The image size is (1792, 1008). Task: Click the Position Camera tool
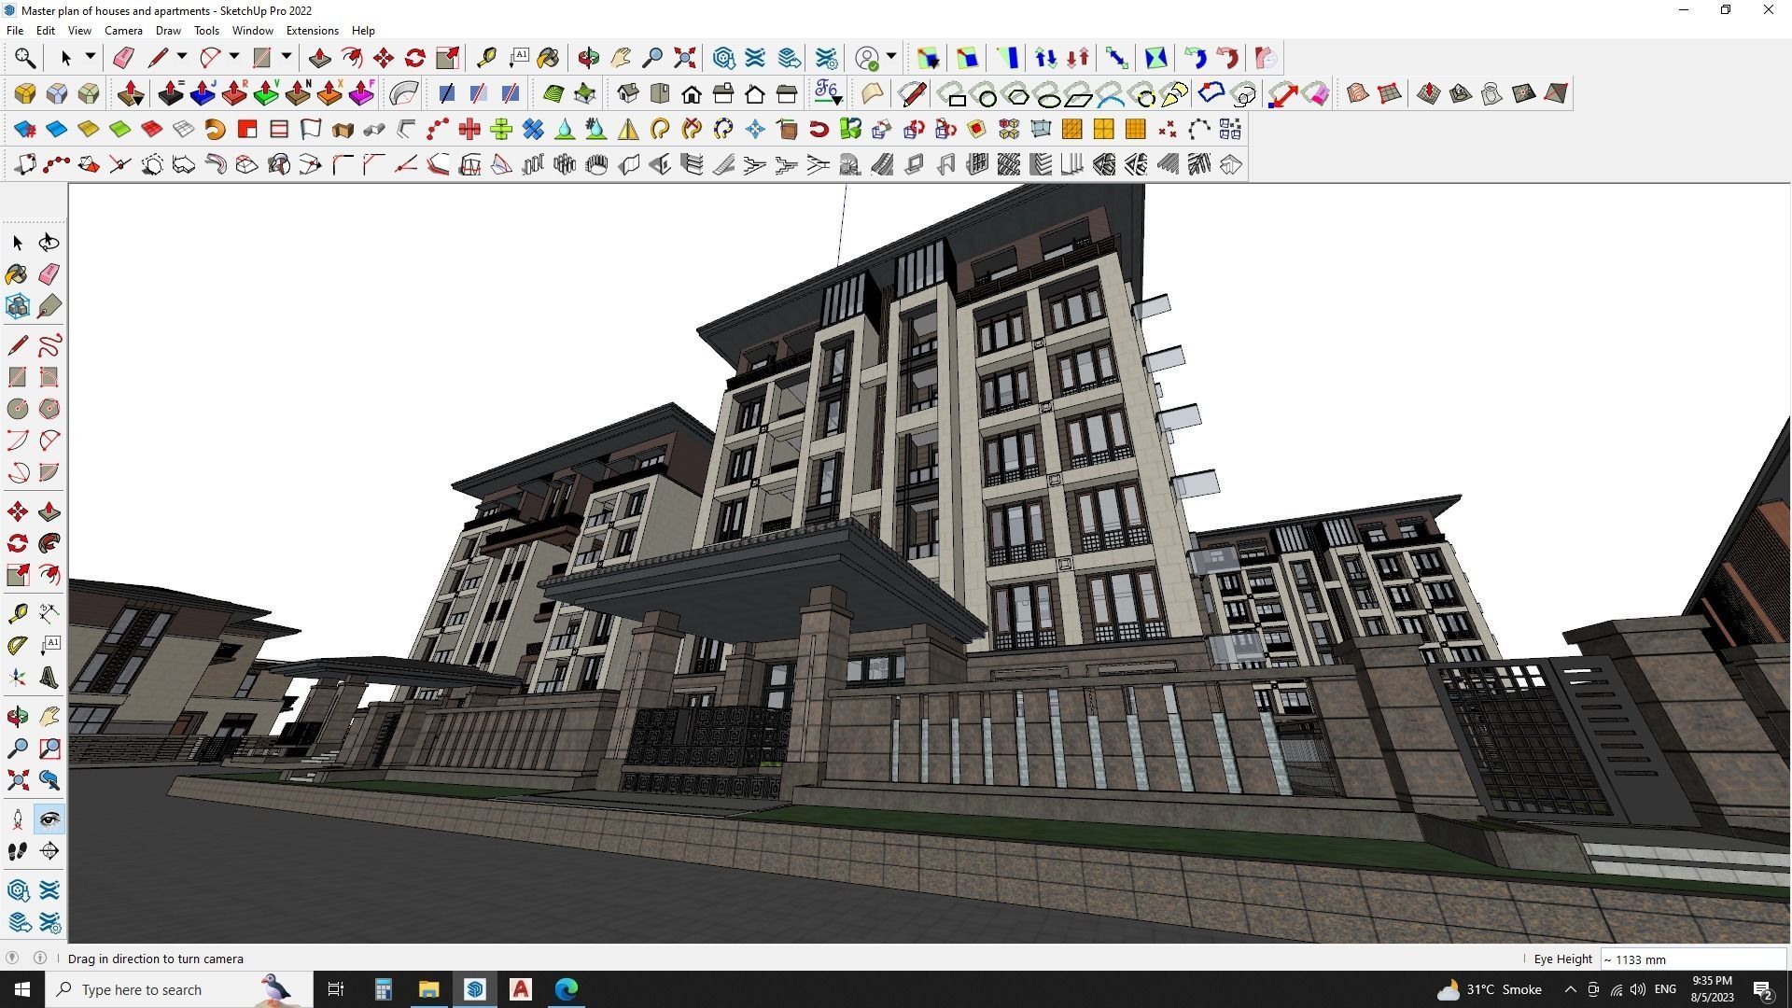[x=17, y=819]
